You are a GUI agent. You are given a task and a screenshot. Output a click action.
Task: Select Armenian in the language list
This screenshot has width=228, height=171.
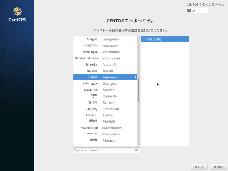pyautogui.click(x=105, y=46)
